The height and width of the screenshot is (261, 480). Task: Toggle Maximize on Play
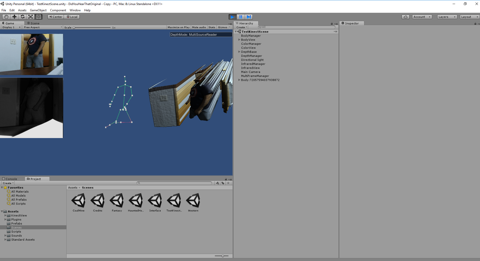pos(179,27)
